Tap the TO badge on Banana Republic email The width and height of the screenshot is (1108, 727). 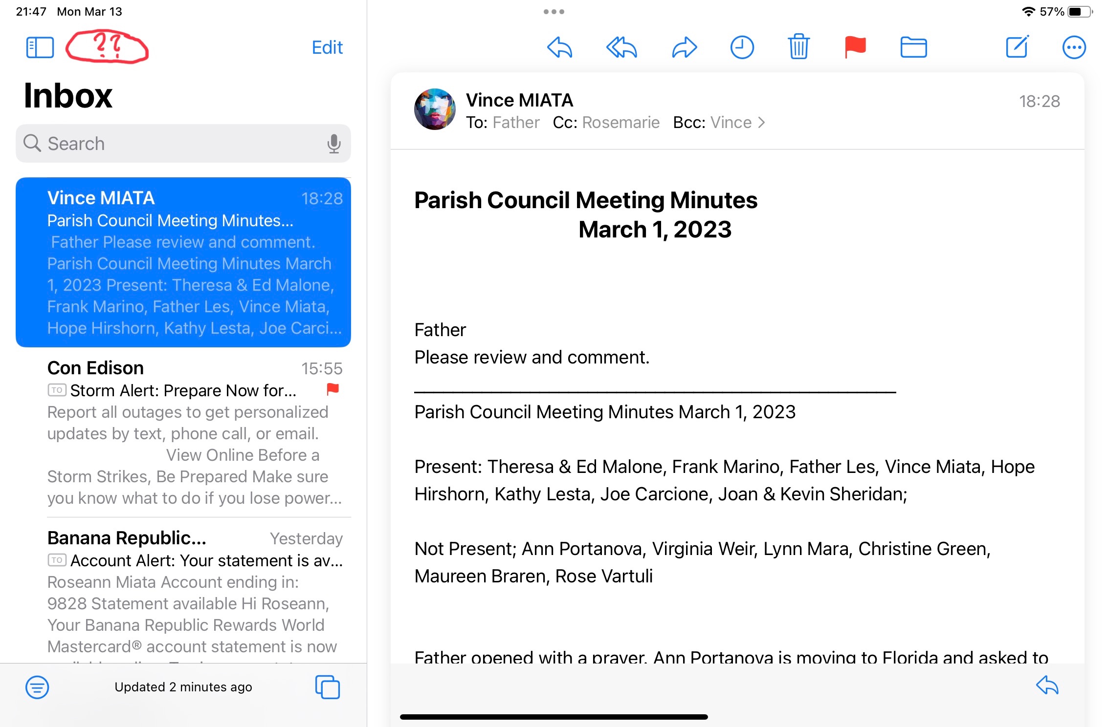57,560
